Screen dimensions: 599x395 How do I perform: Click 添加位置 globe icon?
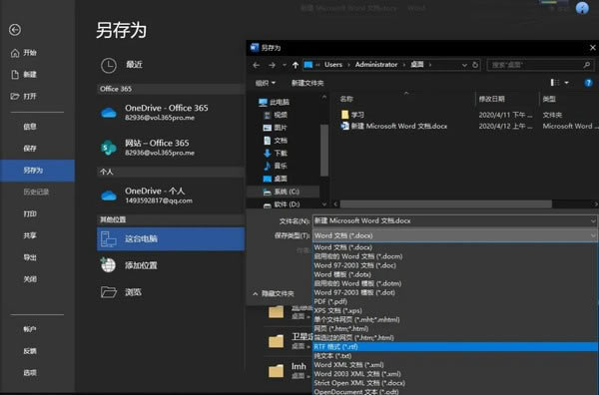[x=108, y=265]
